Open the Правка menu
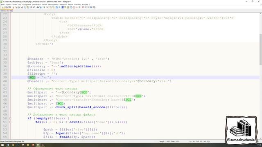This screenshot has width=262, height=147. (8, 4)
